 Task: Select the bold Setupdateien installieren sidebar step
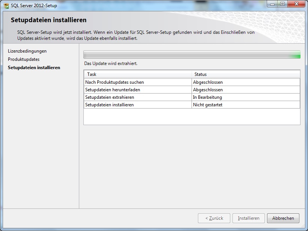(34, 68)
